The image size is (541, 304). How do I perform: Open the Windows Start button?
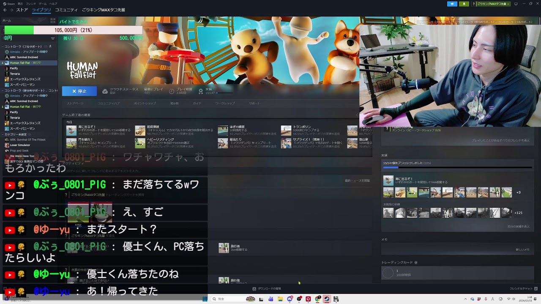pos(205,299)
